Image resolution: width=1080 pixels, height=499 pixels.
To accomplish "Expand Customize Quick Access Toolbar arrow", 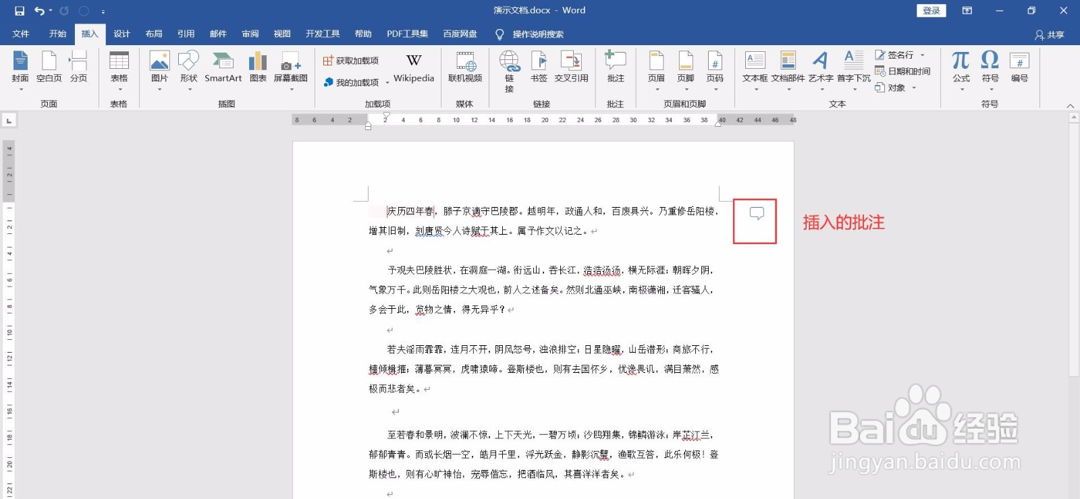I will coord(103,11).
